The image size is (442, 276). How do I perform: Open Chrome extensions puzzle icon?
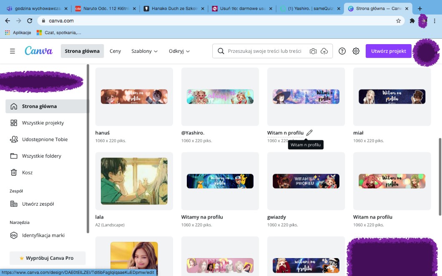pyautogui.click(x=412, y=21)
